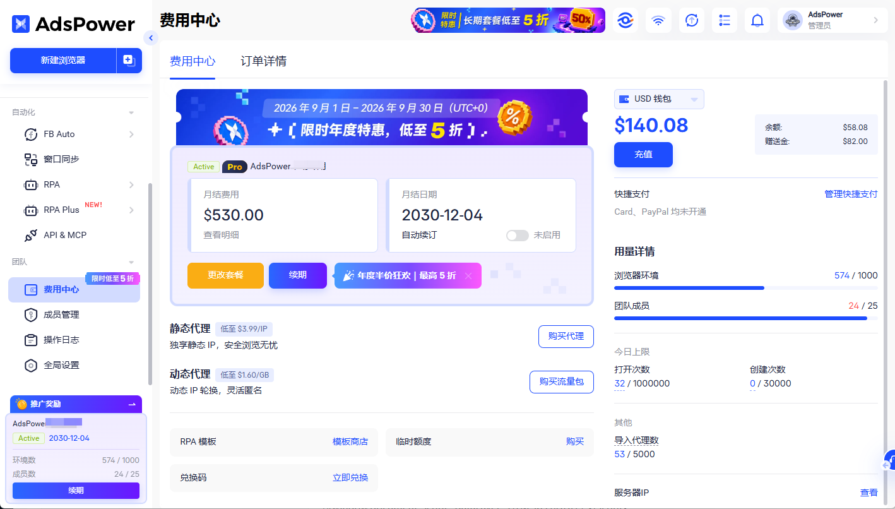This screenshot has width=895, height=509.
Task: Open the task list icon in top bar
Action: (725, 20)
